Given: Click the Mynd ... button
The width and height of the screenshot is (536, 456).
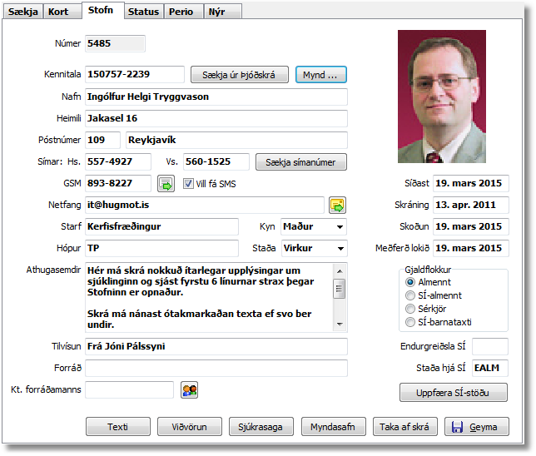Looking at the screenshot, I should pyautogui.click(x=321, y=75).
